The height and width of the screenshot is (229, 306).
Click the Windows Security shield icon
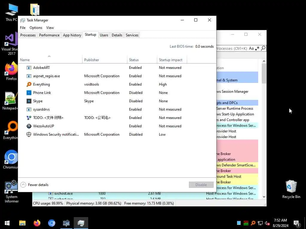click(x=29, y=134)
